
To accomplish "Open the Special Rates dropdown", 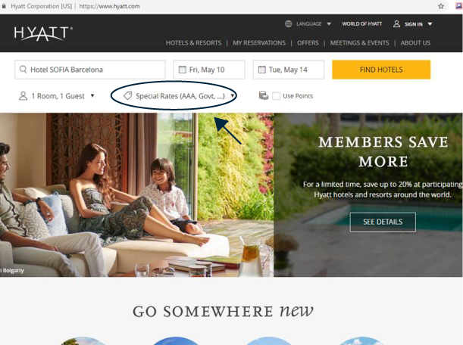I will click(x=180, y=96).
